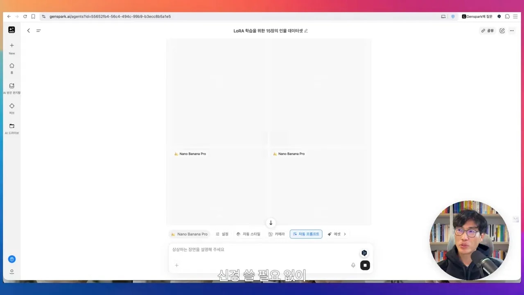Image resolution: width=524 pixels, height=295 pixels.
Task: Click the 3D cube icon beside the prompt input
Action: (x=364, y=253)
